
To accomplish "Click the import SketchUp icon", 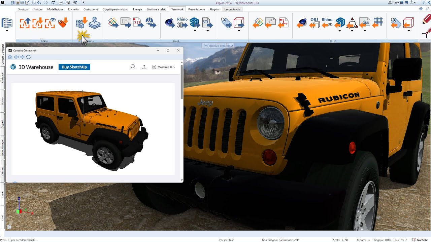I will point(339,23).
